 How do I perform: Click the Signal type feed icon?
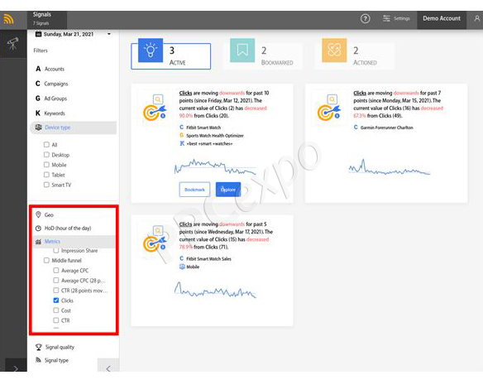pos(38,360)
